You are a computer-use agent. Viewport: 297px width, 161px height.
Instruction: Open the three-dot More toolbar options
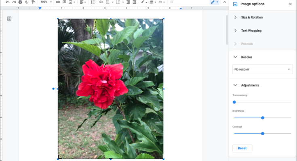(171, 2)
